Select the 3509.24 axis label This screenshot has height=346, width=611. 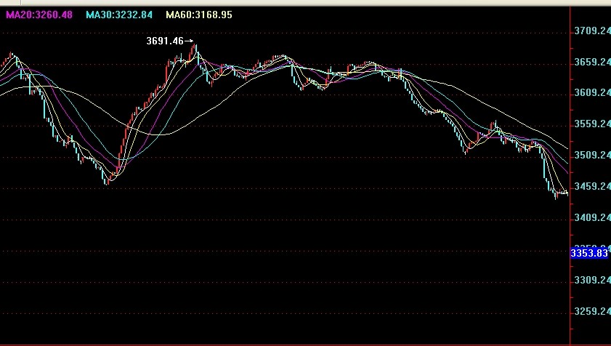pyautogui.click(x=591, y=156)
